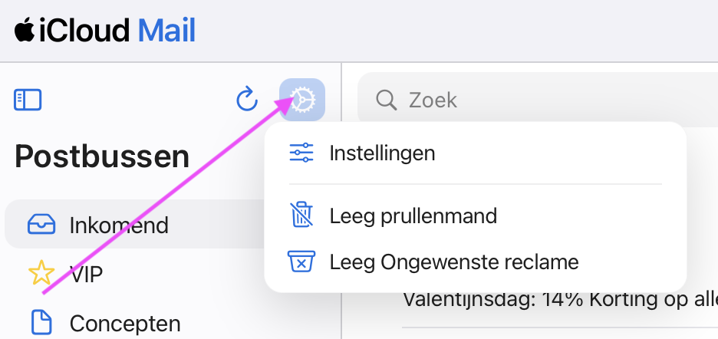Click the sliders icon beside Instellingen

301,153
